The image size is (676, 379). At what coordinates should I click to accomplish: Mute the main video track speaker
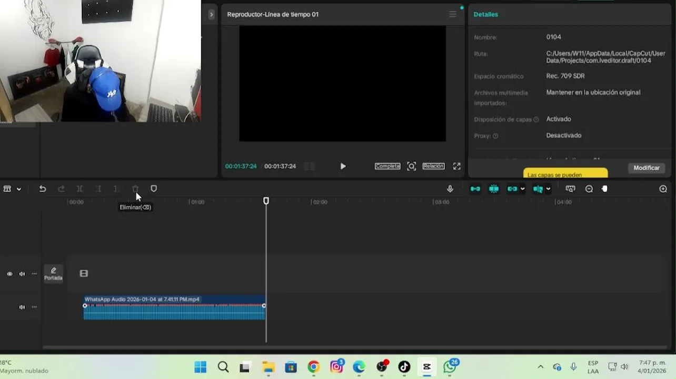pyautogui.click(x=22, y=274)
